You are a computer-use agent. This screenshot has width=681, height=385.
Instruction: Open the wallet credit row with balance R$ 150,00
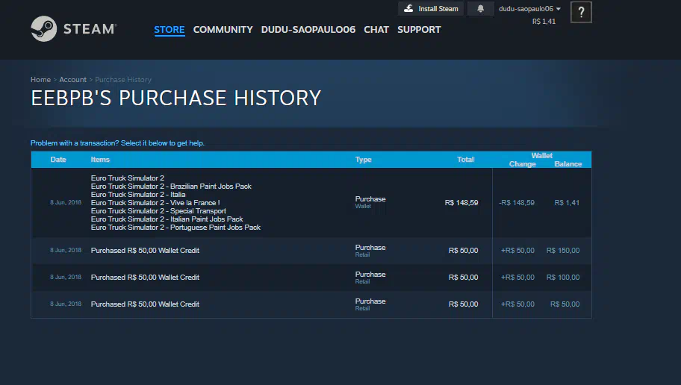(x=311, y=251)
